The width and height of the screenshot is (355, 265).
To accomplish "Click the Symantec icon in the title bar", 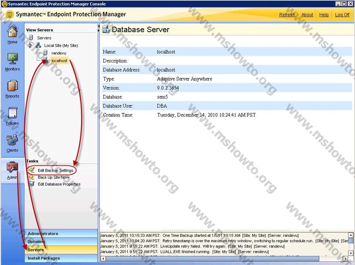I will [x=4, y=4].
